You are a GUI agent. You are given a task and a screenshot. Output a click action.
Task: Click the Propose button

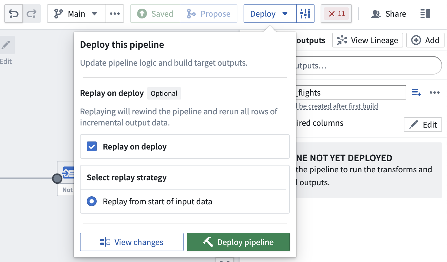click(x=209, y=14)
